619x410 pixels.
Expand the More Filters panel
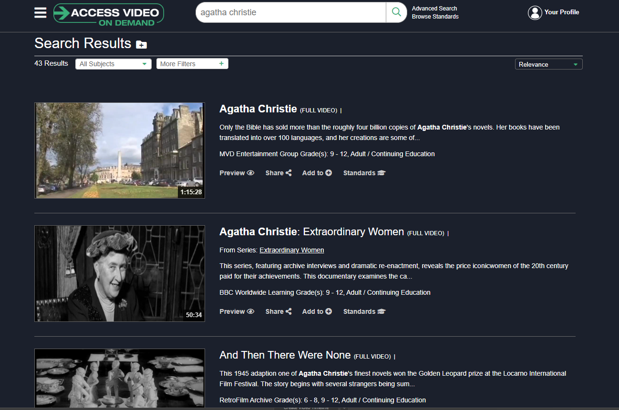coord(192,63)
